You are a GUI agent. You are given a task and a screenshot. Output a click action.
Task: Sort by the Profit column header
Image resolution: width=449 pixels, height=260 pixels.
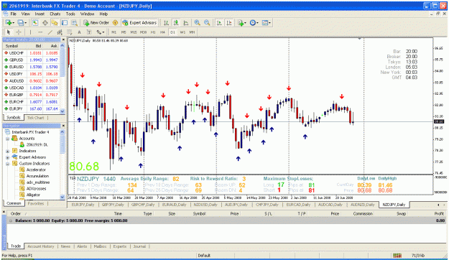coord(439,213)
